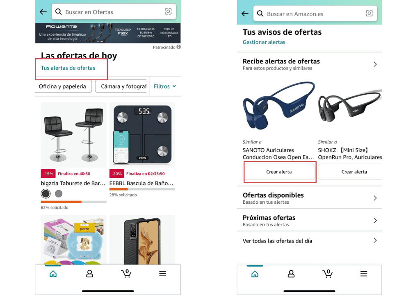This screenshot has width=406, height=295.
Task: Open the account profile icon in right bottom bar
Action: [x=291, y=274]
